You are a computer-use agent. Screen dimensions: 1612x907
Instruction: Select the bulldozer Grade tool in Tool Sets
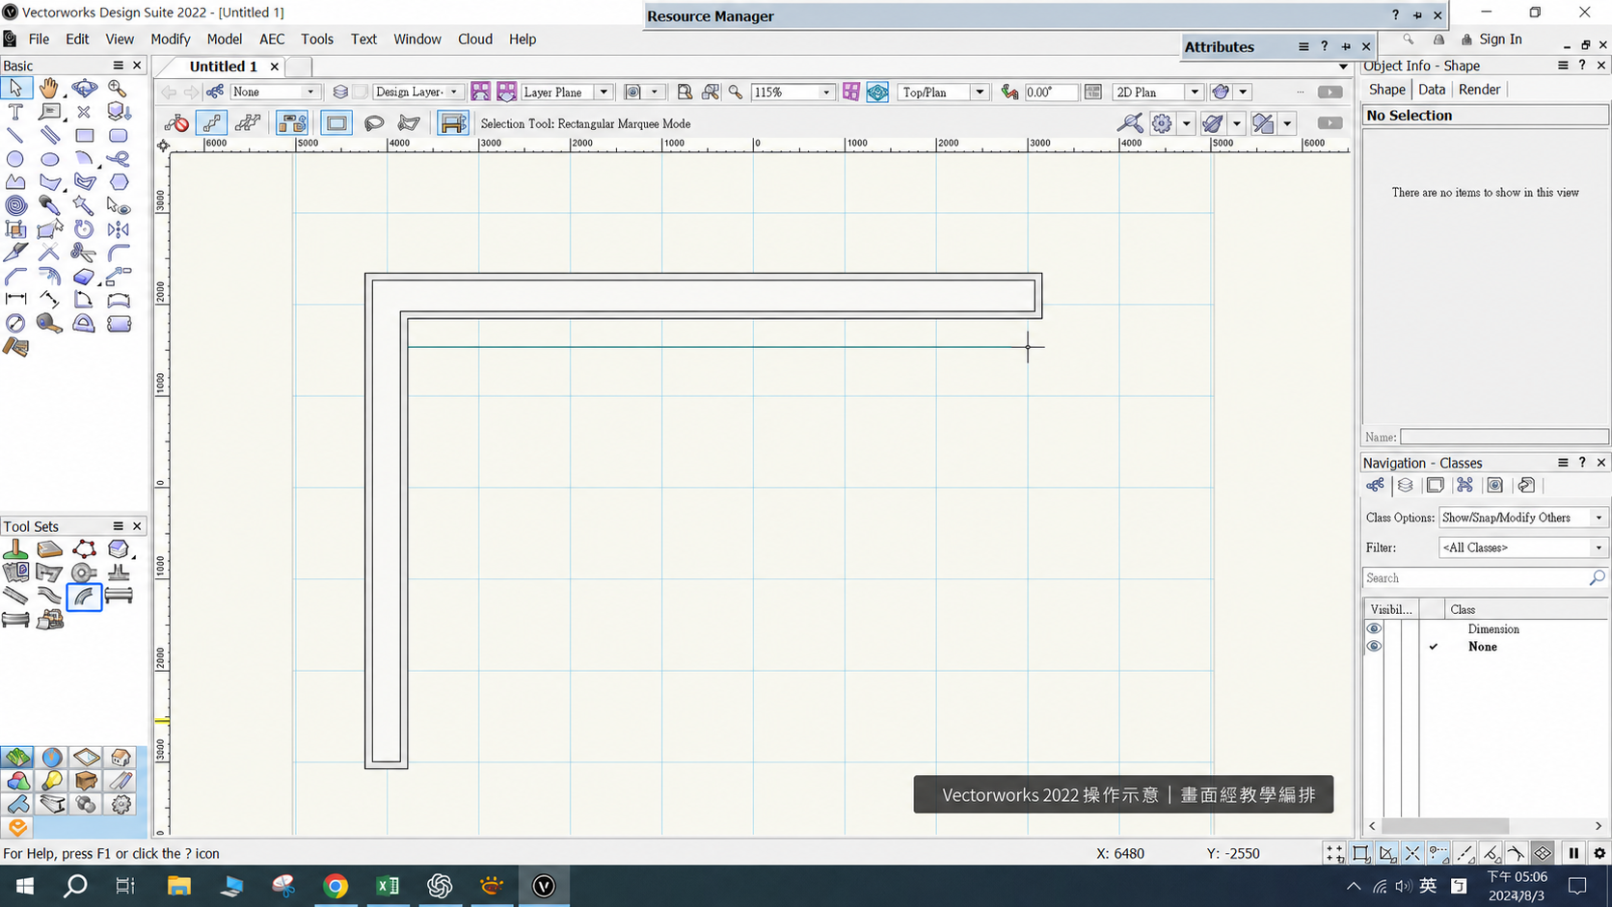pos(49,620)
